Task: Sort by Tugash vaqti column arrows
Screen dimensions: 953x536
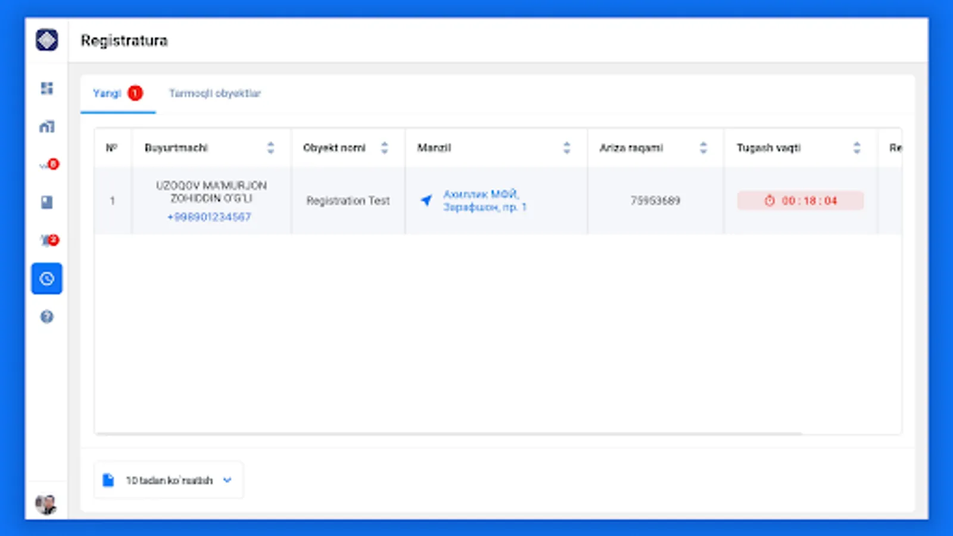Action: (857, 148)
